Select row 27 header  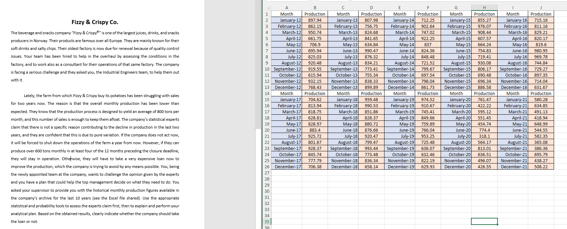(x=267, y=173)
